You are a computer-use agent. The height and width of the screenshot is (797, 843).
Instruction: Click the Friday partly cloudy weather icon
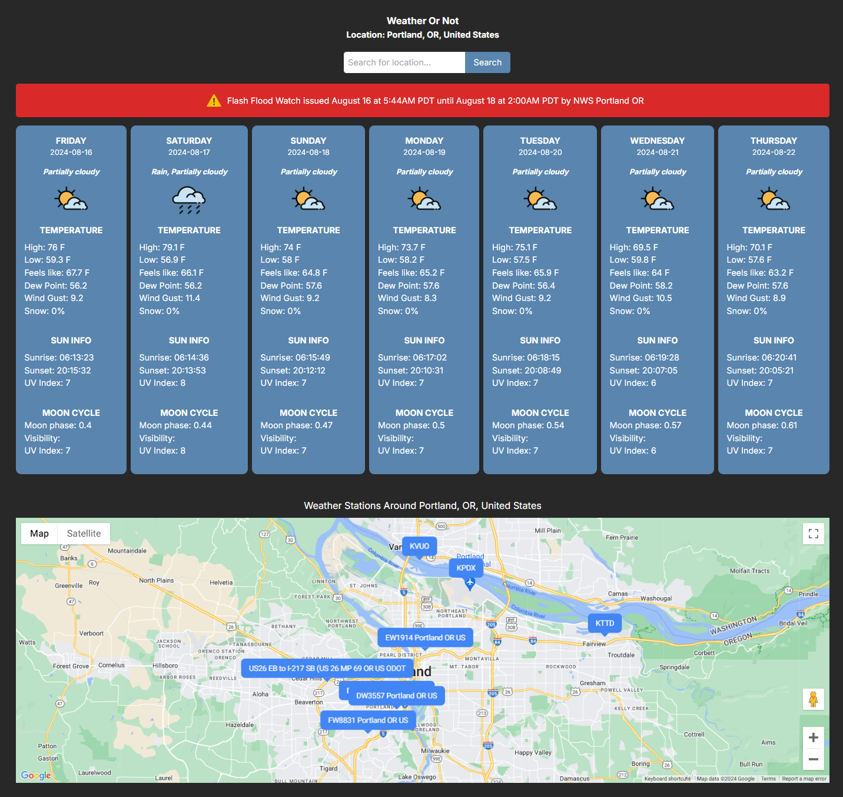coord(71,200)
